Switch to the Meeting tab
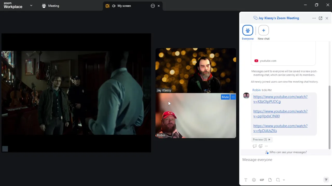 click(x=51, y=6)
